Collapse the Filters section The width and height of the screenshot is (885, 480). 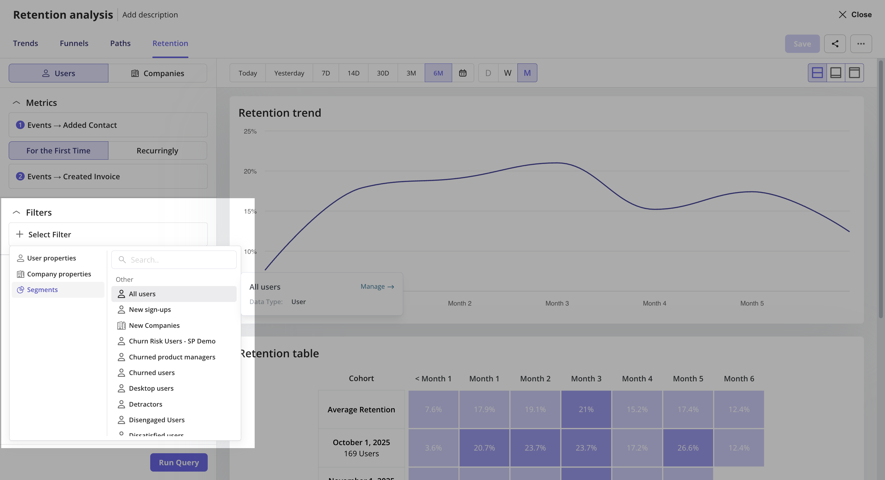(x=16, y=213)
